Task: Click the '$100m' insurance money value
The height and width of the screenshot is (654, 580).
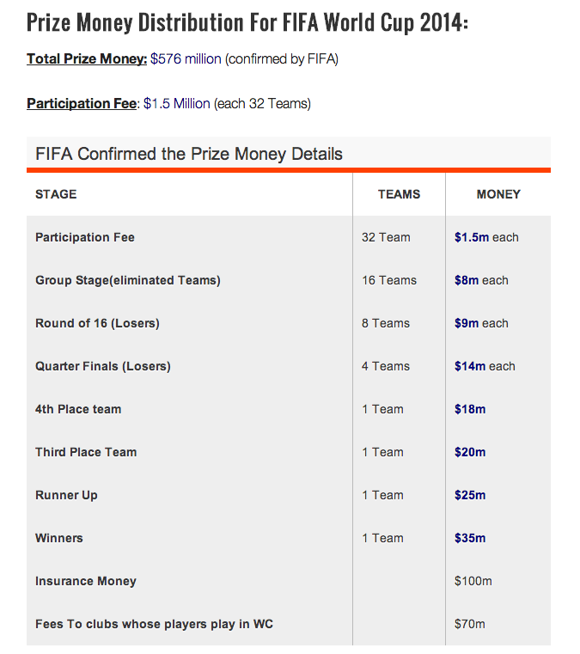Action: pyautogui.click(x=473, y=581)
